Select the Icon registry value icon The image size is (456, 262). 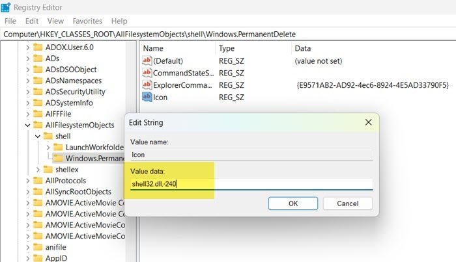pyautogui.click(x=147, y=98)
